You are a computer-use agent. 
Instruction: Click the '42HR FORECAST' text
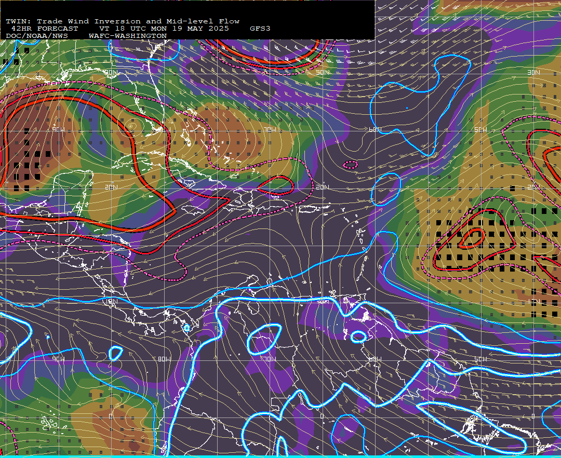tap(45, 29)
